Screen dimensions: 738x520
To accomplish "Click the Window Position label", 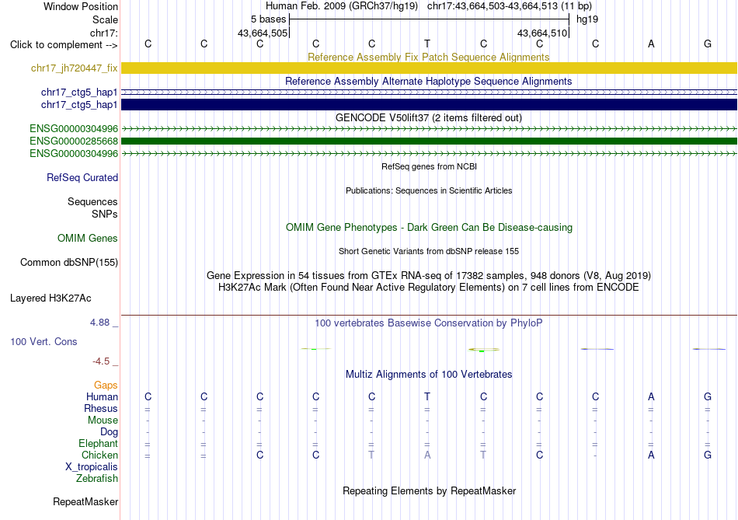I will click(x=81, y=6).
